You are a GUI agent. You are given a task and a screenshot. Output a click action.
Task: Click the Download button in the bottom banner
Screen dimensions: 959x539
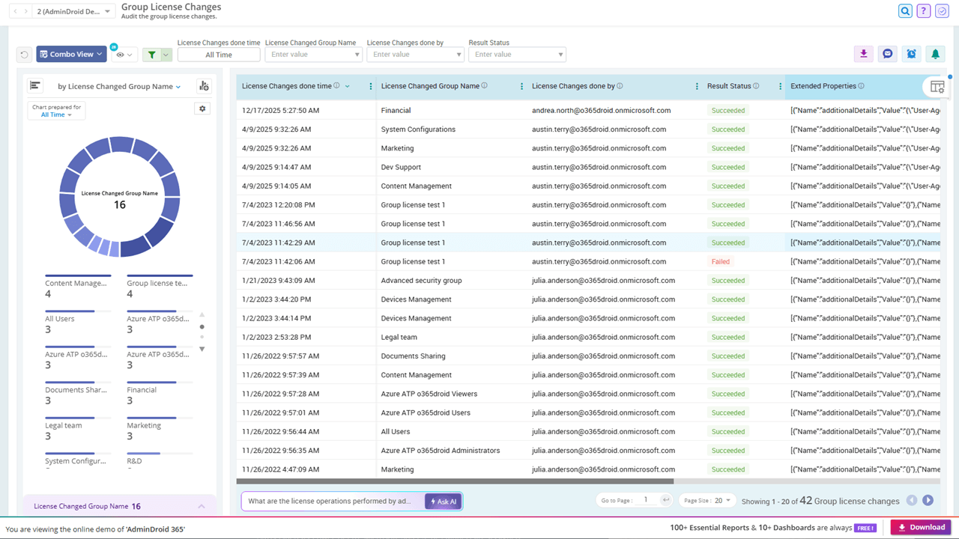921,527
